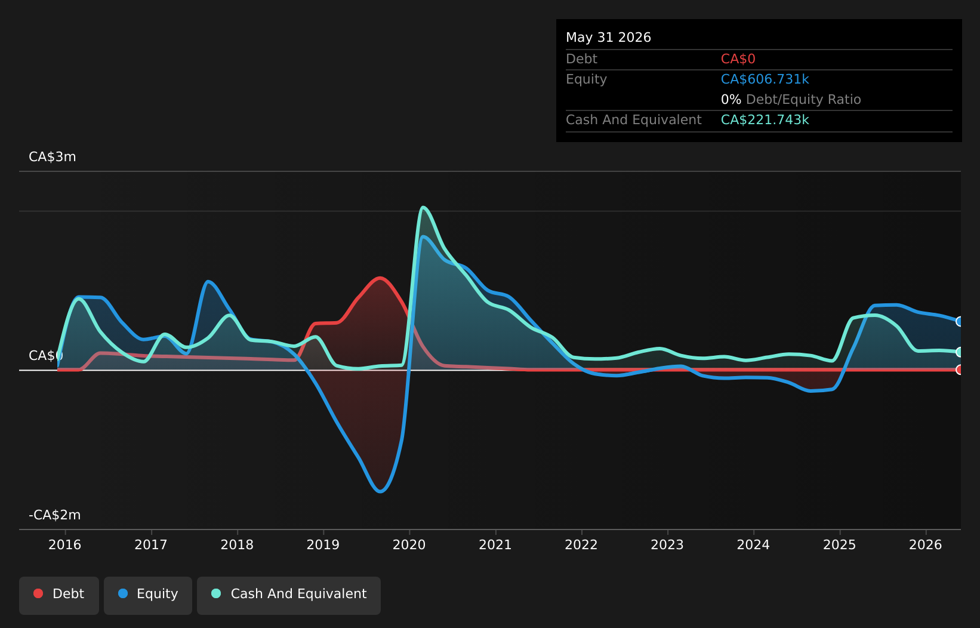Click the teal Cash endpoint marker
The image size is (980, 628).
point(960,352)
